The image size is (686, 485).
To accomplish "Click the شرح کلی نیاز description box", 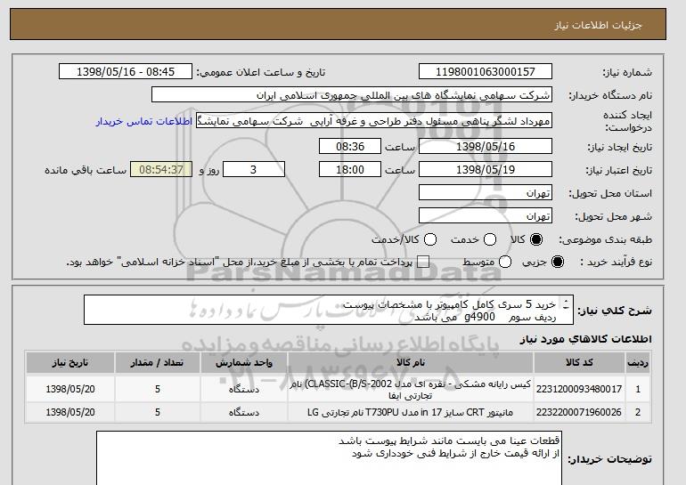I will pyautogui.click(x=329, y=310).
